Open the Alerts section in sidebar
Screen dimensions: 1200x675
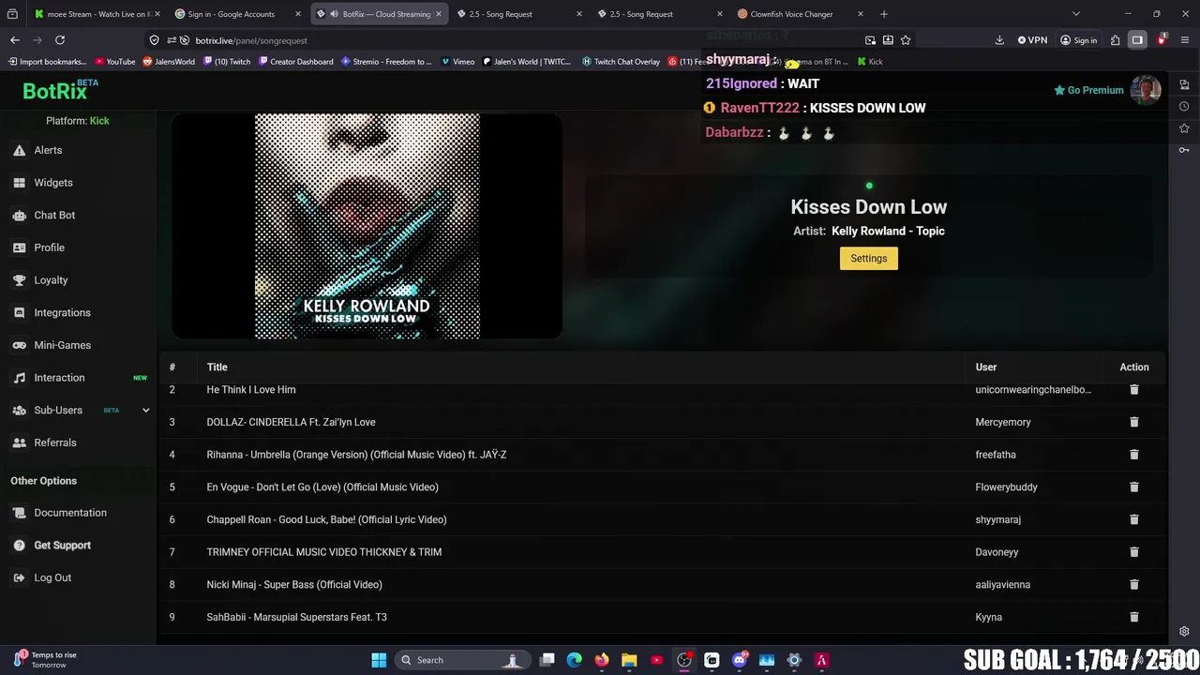click(x=48, y=150)
